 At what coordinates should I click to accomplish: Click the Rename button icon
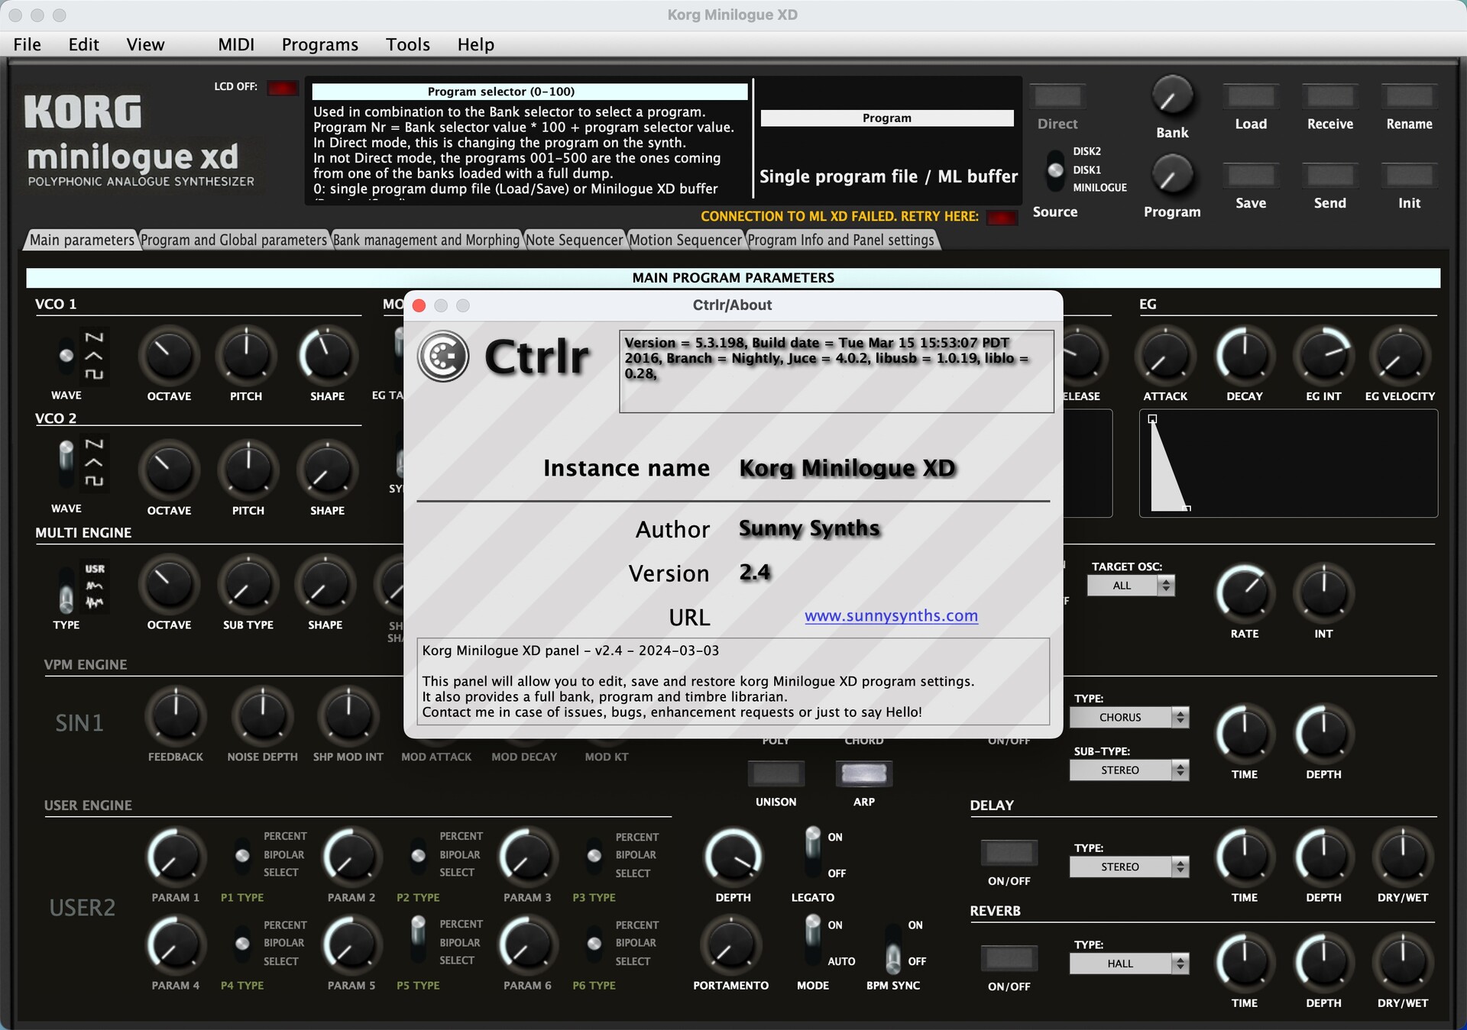click(1408, 97)
